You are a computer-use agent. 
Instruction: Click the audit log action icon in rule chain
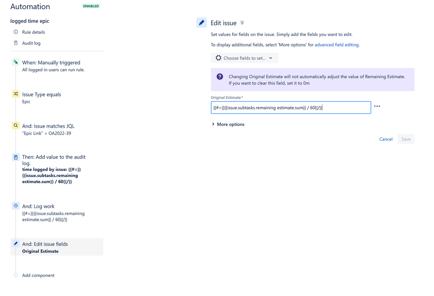click(x=16, y=157)
